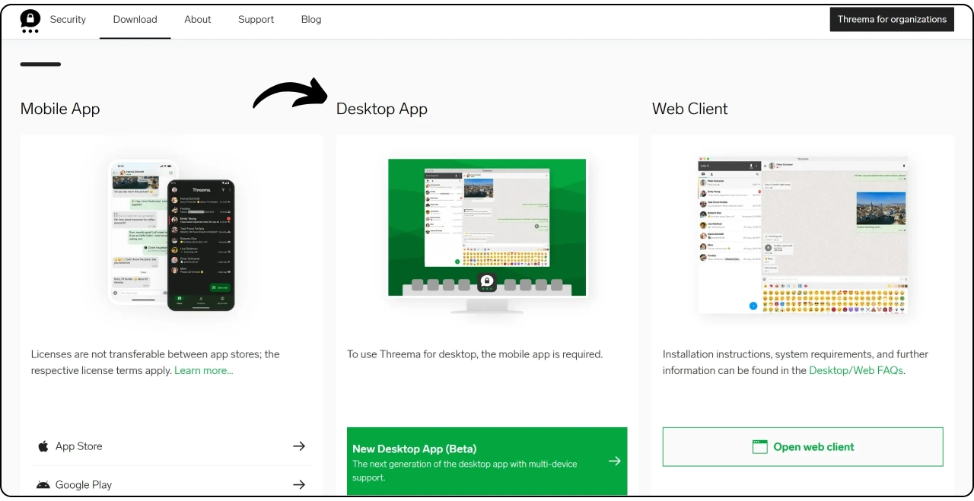This screenshot has height=501, width=974.
Task: Click the App Store download row
Action: coord(171,446)
